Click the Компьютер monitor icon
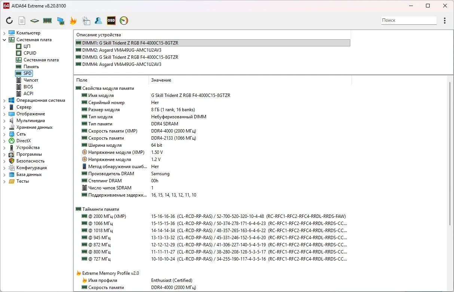 12,33
